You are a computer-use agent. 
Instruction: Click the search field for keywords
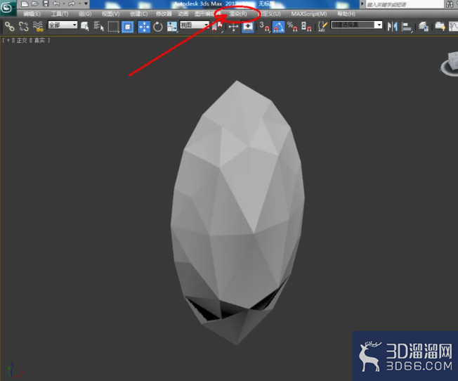(405, 4)
